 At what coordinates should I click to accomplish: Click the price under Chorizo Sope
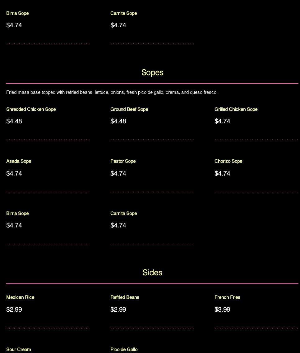pos(222,173)
